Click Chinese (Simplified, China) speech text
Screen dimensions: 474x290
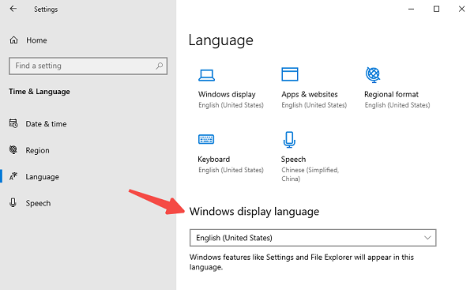(x=310, y=175)
